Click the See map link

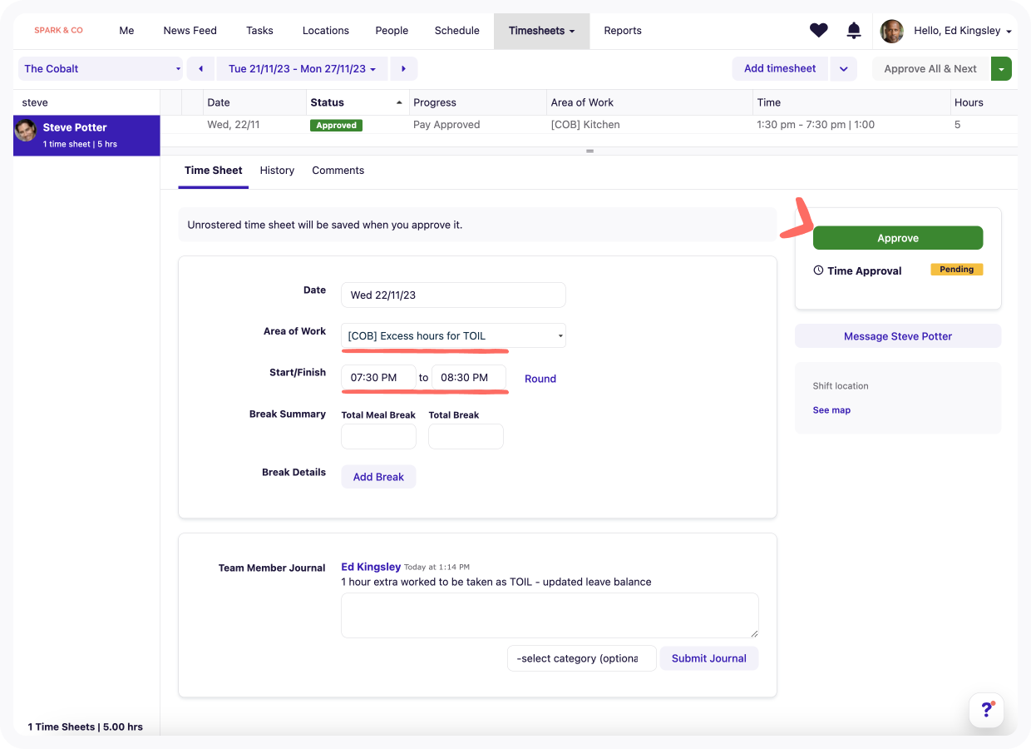point(831,410)
